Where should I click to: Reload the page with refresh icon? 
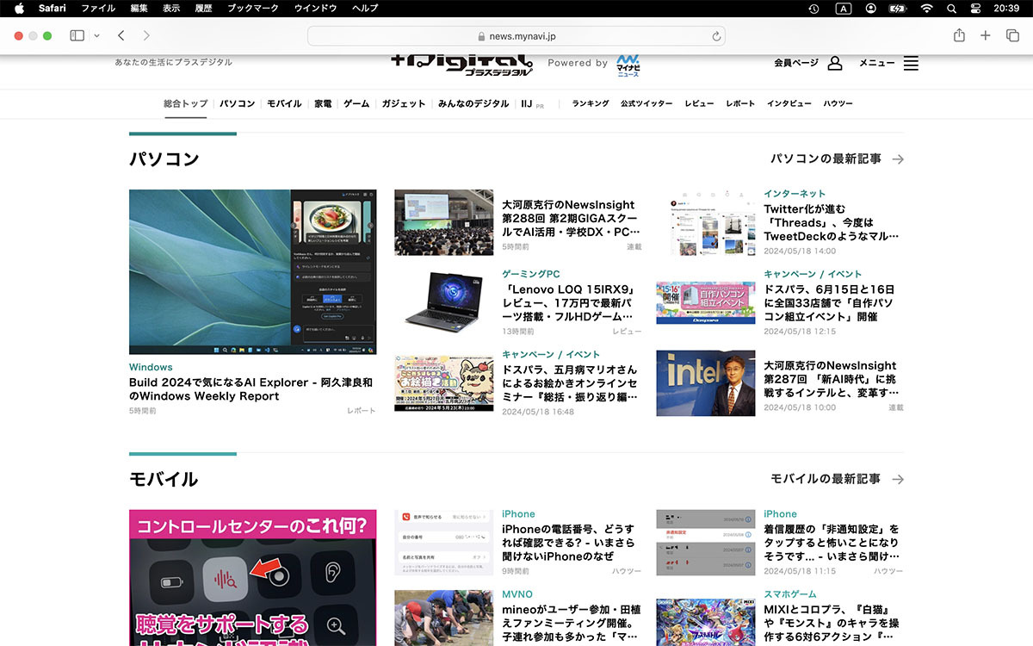715,36
